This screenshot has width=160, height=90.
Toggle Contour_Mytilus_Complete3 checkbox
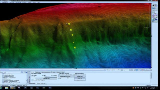click(3, 80)
